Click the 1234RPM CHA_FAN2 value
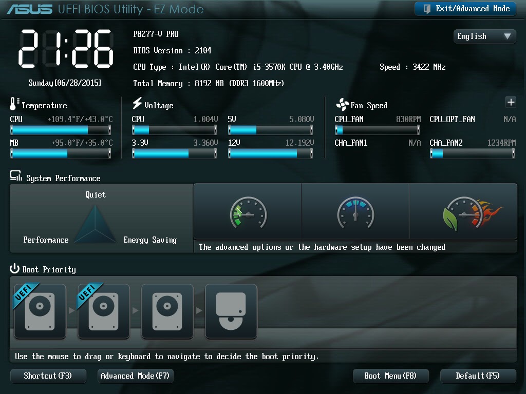This screenshot has height=394, width=526. coord(501,143)
